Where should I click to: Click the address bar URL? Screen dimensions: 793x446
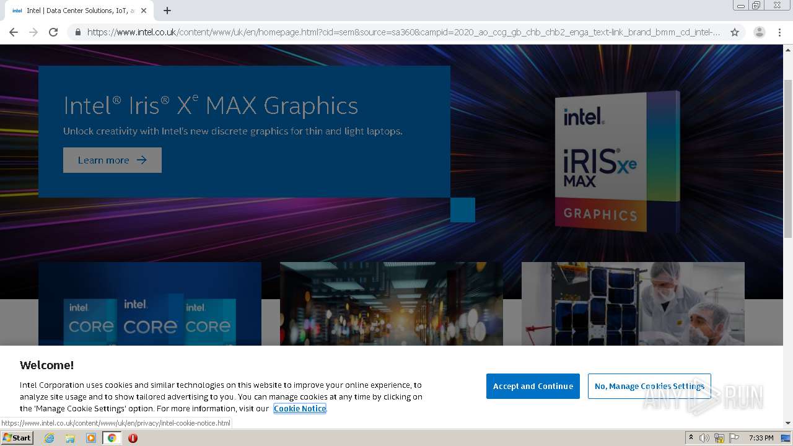(403, 32)
